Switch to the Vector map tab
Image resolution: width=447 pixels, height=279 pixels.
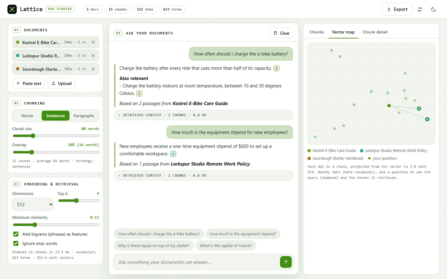pyautogui.click(x=343, y=32)
